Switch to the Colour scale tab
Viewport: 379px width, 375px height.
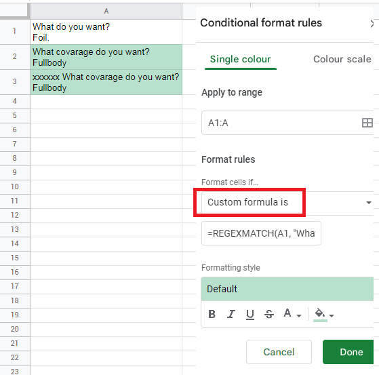342,60
